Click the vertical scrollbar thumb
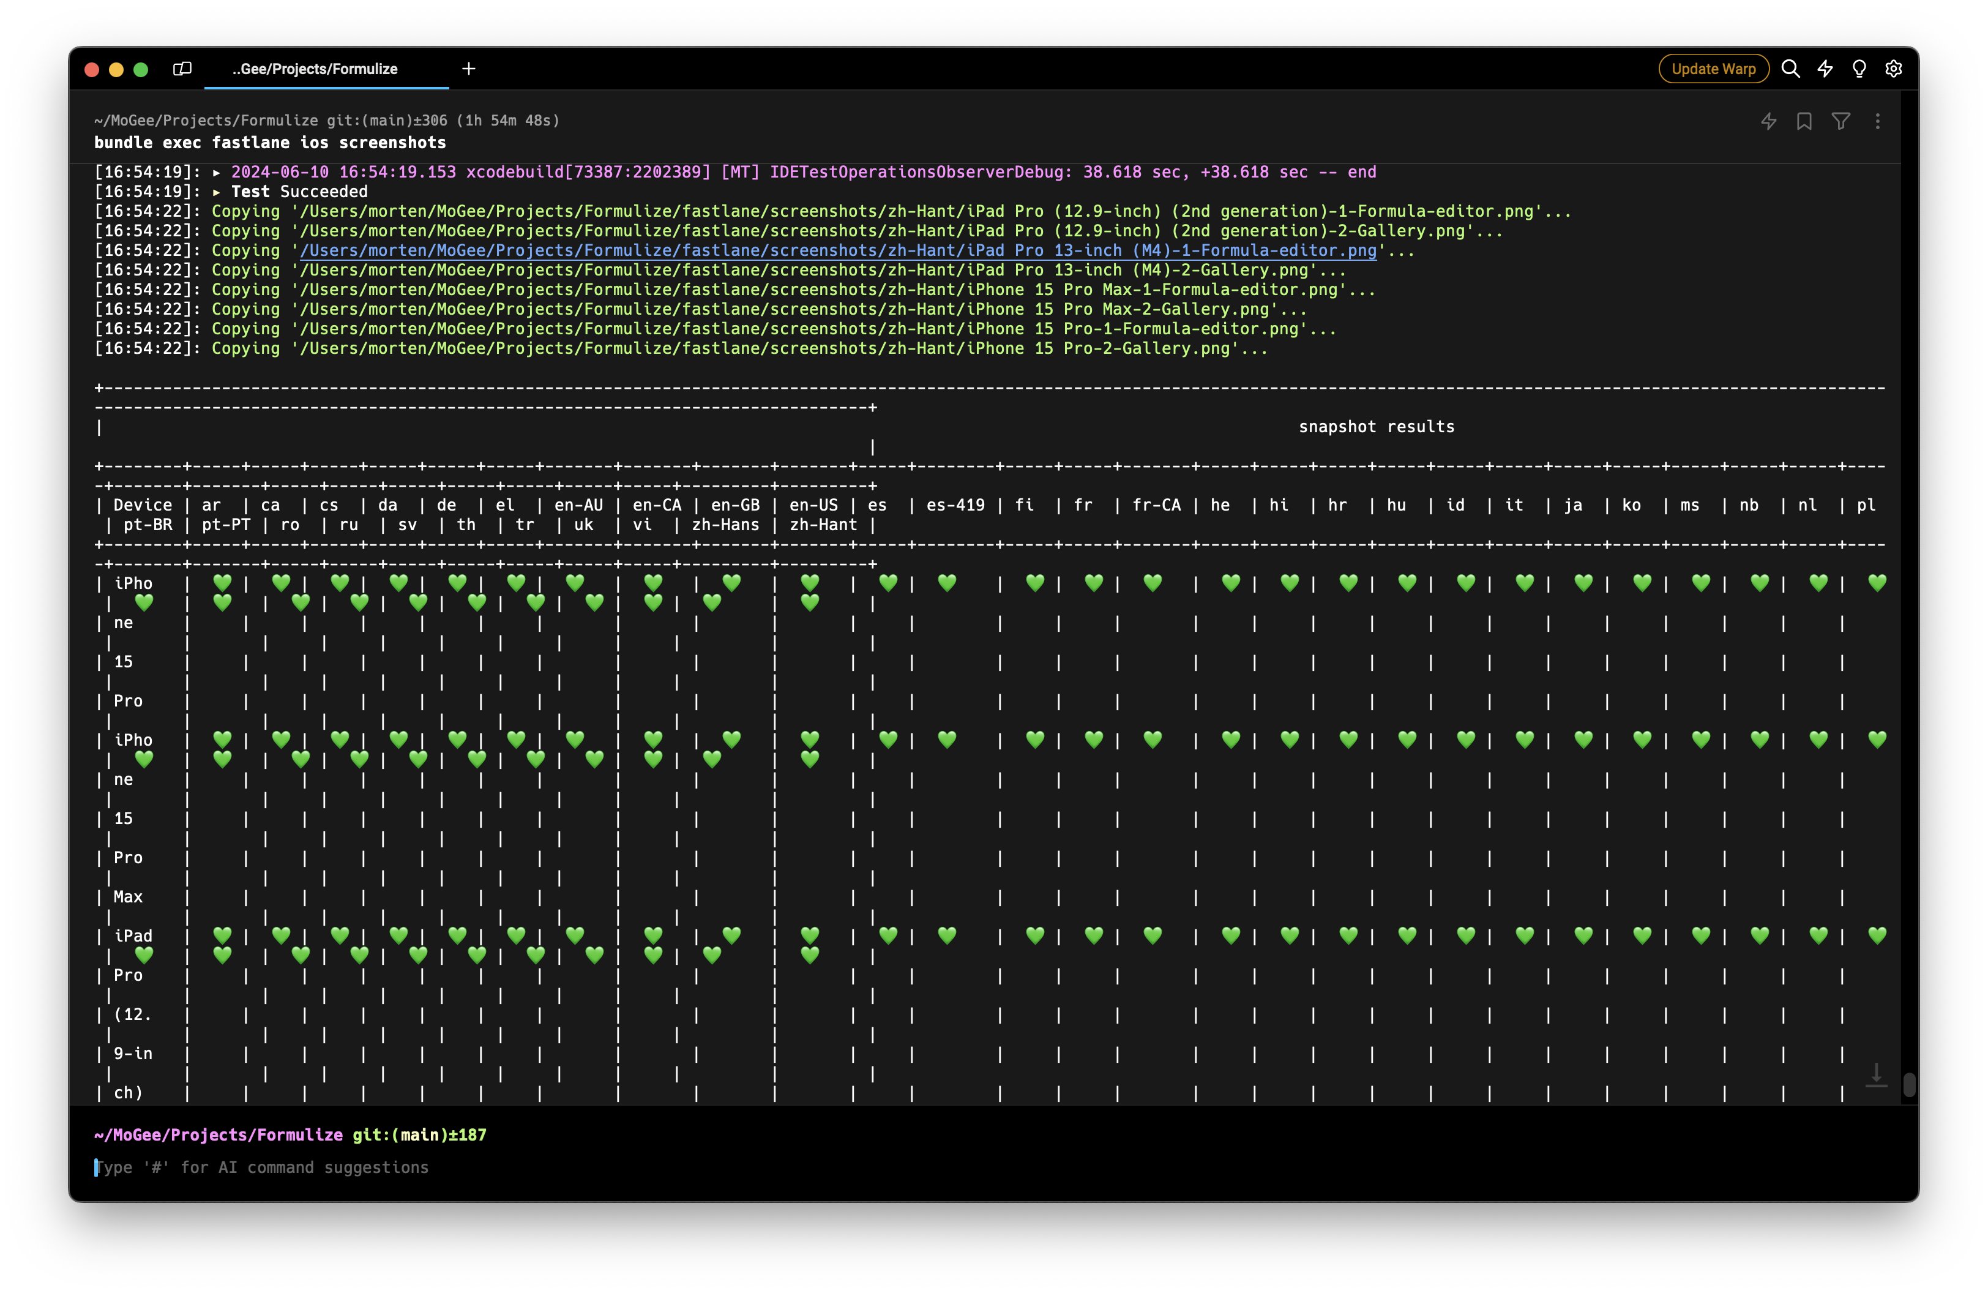Screen dimensions: 1988x1293 pyautogui.click(x=1908, y=1084)
